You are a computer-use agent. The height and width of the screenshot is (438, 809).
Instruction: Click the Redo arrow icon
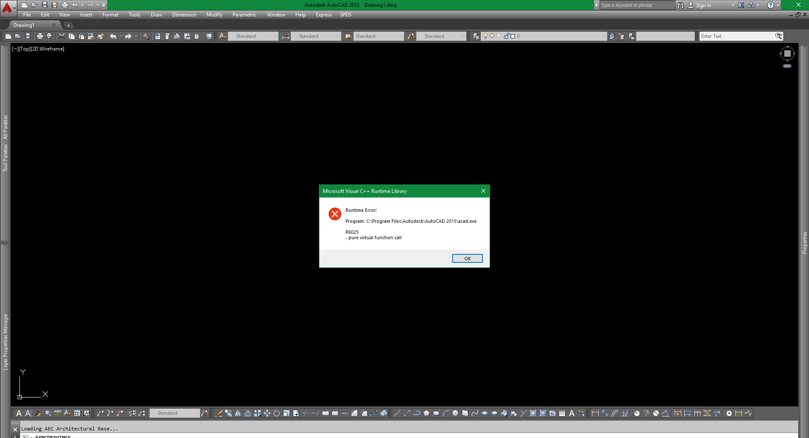(129, 36)
